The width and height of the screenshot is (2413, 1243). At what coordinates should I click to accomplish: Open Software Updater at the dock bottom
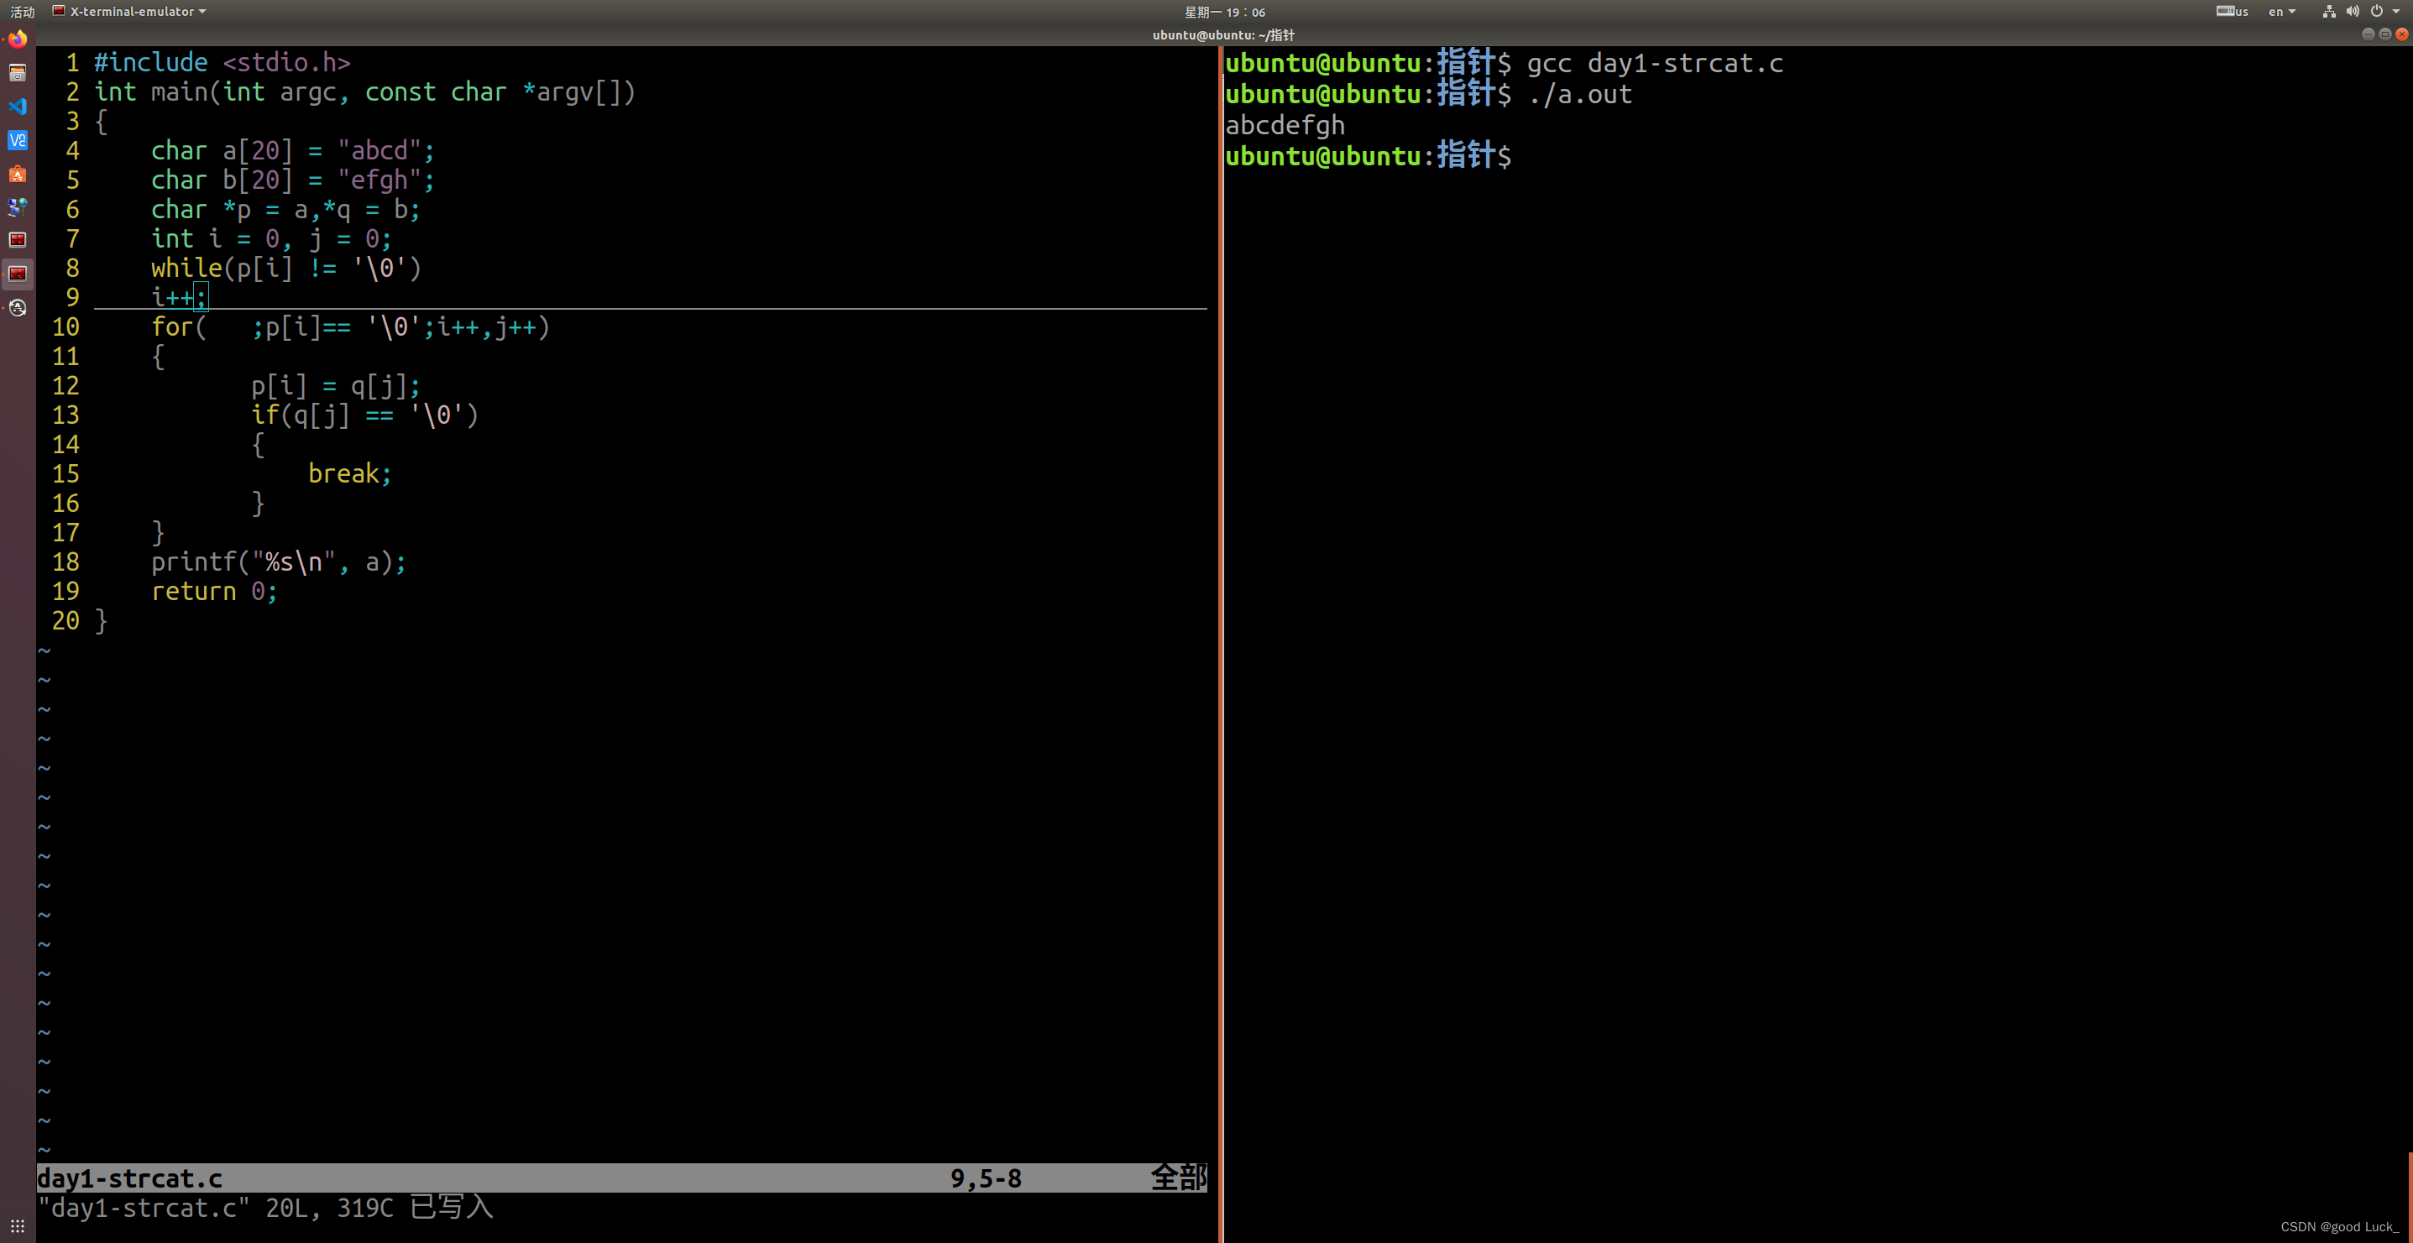pyautogui.click(x=17, y=306)
